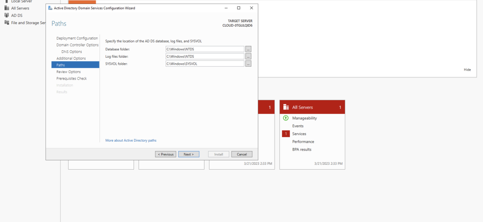483x222 pixels.
Task: Click the wizard title bar icon
Action: (50, 8)
